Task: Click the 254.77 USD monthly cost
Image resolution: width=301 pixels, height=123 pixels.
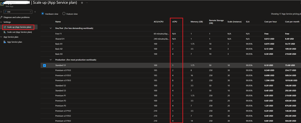Action: pyautogui.click(x=290, y=70)
